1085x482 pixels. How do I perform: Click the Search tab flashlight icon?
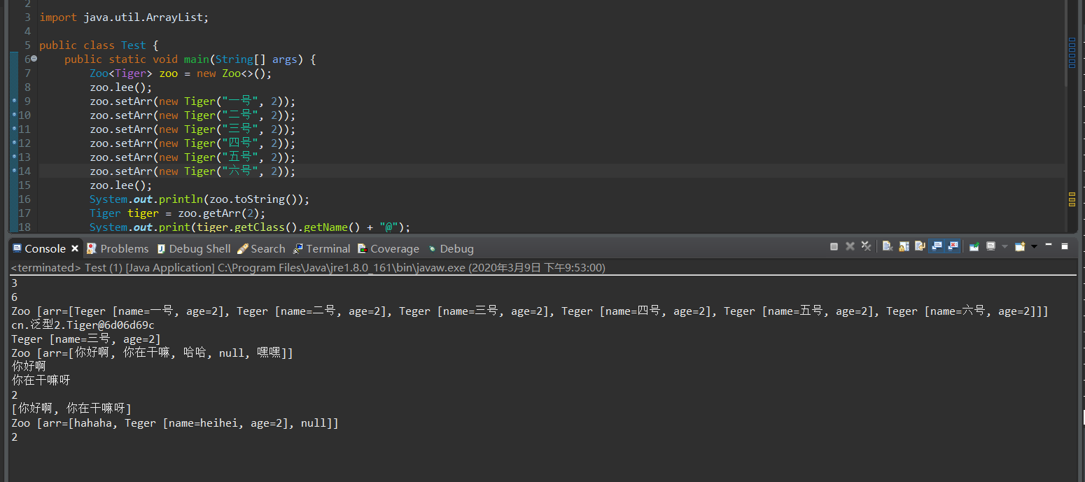click(x=243, y=248)
